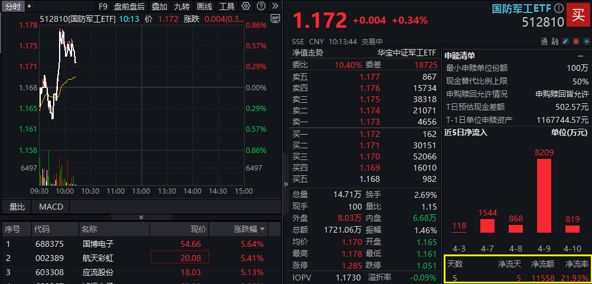Click the 4-9 net inflow bar 8209

coord(544,196)
